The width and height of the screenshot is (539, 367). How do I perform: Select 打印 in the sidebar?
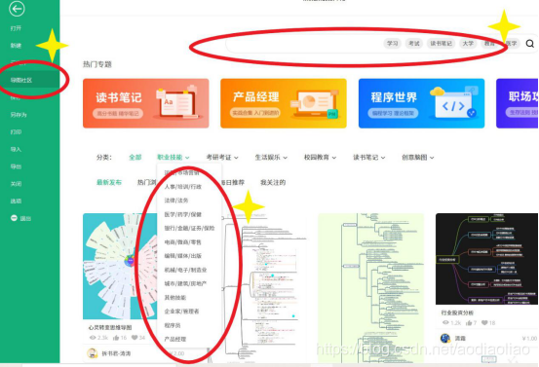click(16, 131)
